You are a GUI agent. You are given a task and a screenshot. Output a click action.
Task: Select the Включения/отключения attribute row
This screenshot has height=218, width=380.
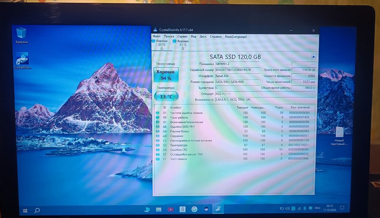pyautogui.click(x=234, y=122)
